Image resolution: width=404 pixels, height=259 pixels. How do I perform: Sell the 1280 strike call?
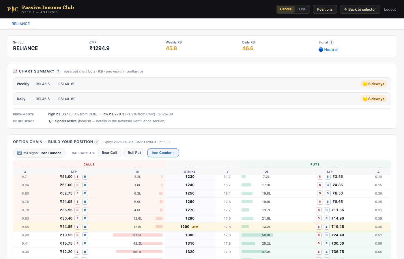[x=77, y=218]
